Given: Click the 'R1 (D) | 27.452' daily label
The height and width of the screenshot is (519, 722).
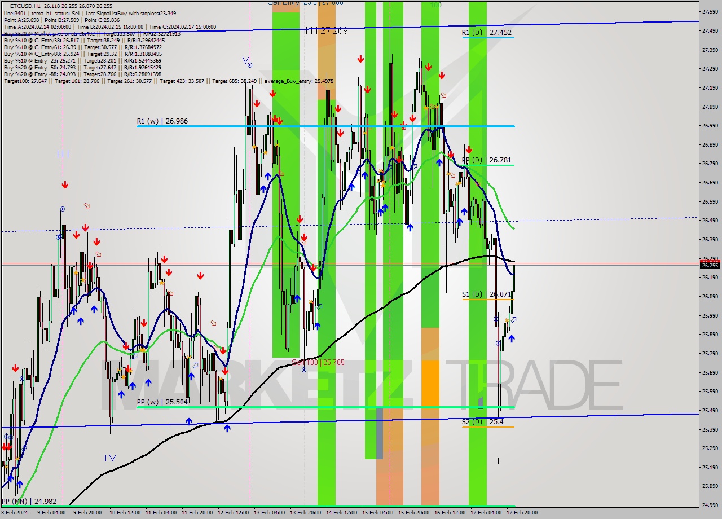Looking at the screenshot, I should pos(487,33).
